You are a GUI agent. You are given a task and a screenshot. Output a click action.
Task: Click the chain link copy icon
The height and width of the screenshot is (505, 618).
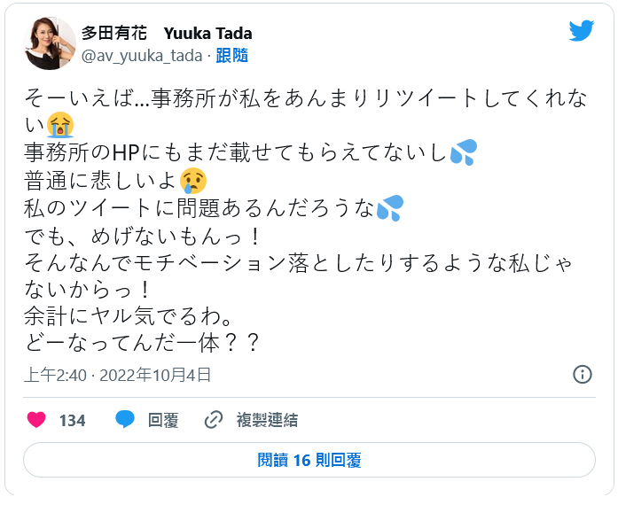click(214, 420)
